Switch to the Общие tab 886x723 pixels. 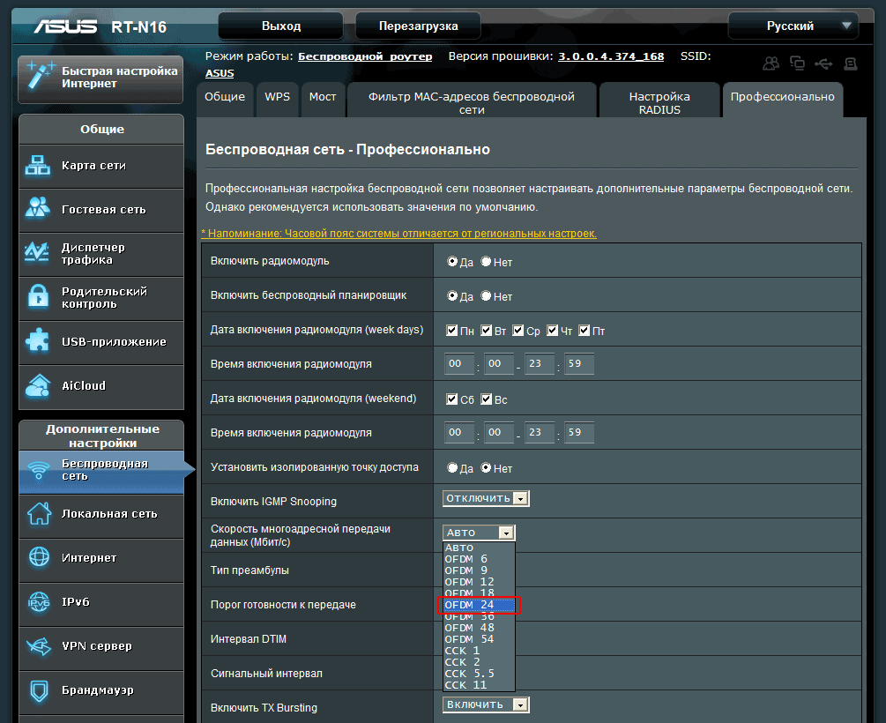tap(225, 100)
